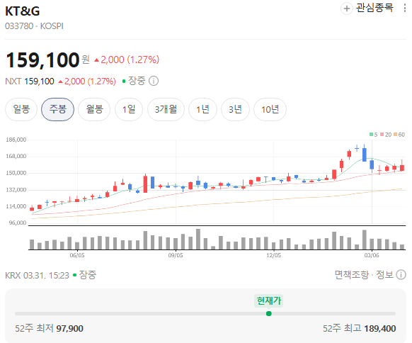Click the 09/05 date label on chart axis
This screenshot has width=412, height=343.
tap(176, 255)
